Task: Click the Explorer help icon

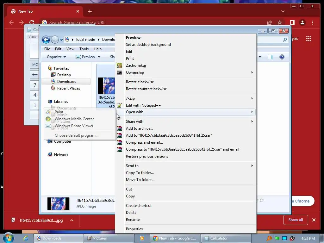Action: [x=282, y=57]
